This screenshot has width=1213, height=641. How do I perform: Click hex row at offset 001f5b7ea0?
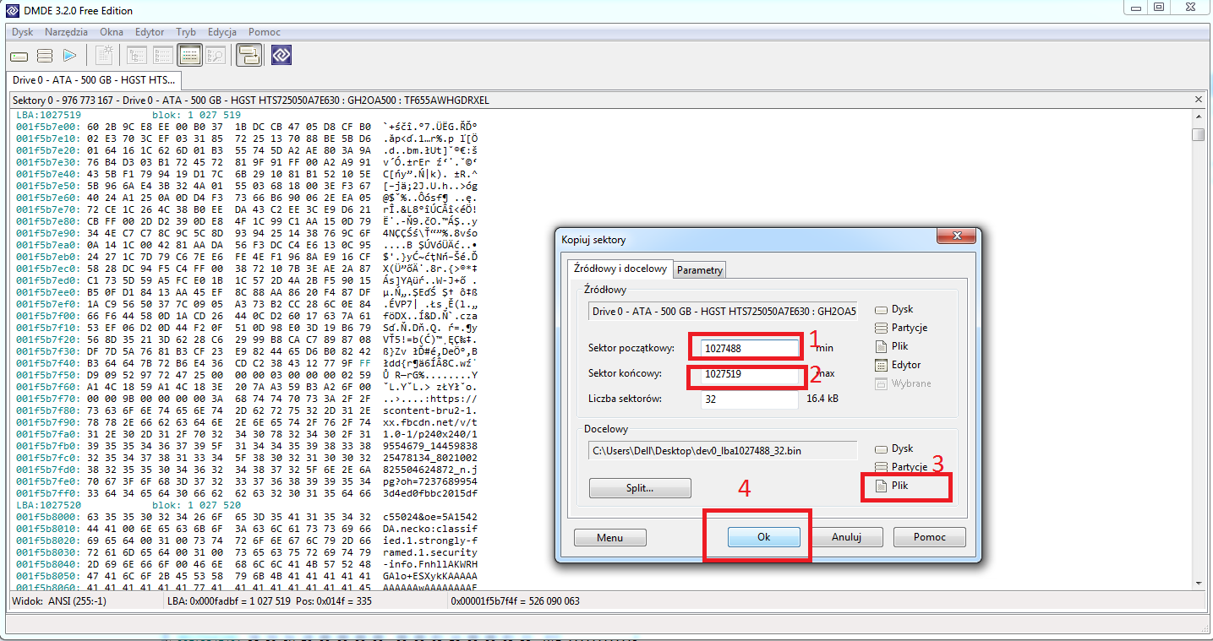[247, 245]
